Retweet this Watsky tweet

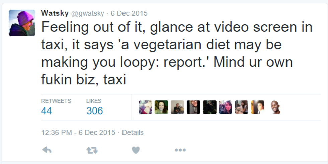coord(92,150)
